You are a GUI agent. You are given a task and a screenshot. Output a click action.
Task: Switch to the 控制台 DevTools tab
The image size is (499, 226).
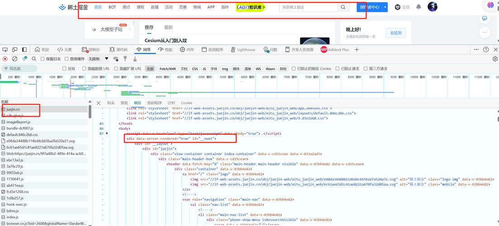[91, 50]
